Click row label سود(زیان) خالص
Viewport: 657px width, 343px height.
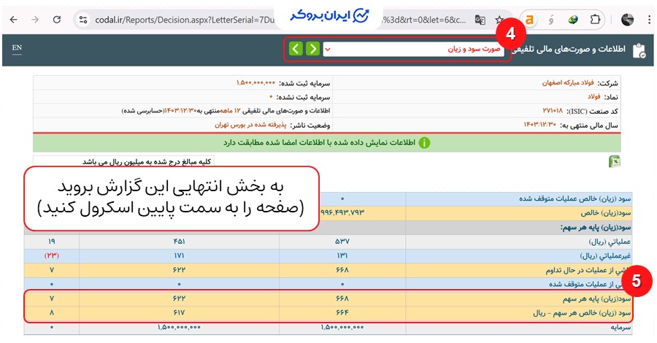(605, 213)
